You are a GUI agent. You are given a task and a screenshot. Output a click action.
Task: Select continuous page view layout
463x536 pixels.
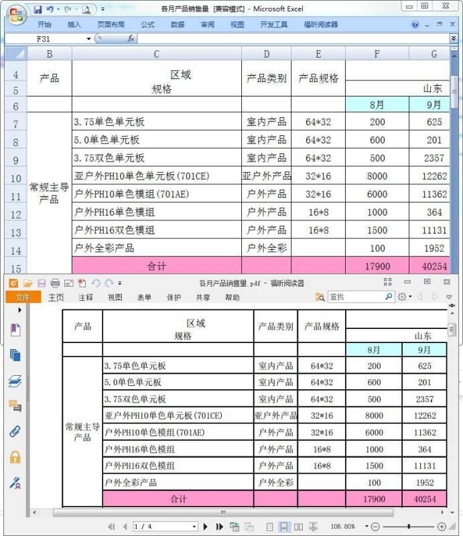[x=284, y=527]
